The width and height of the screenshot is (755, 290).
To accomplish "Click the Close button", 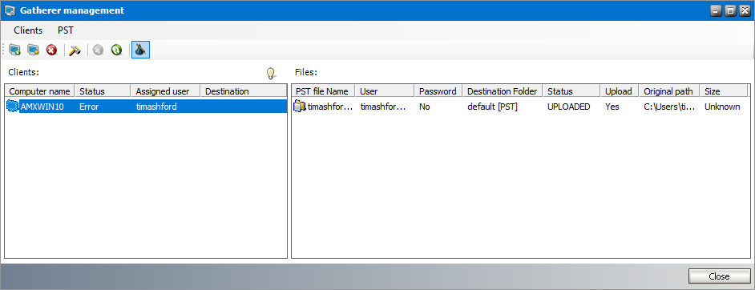I will (x=720, y=276).
